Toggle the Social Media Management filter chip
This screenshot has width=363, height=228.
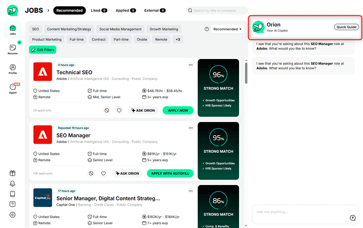point(120,29)
